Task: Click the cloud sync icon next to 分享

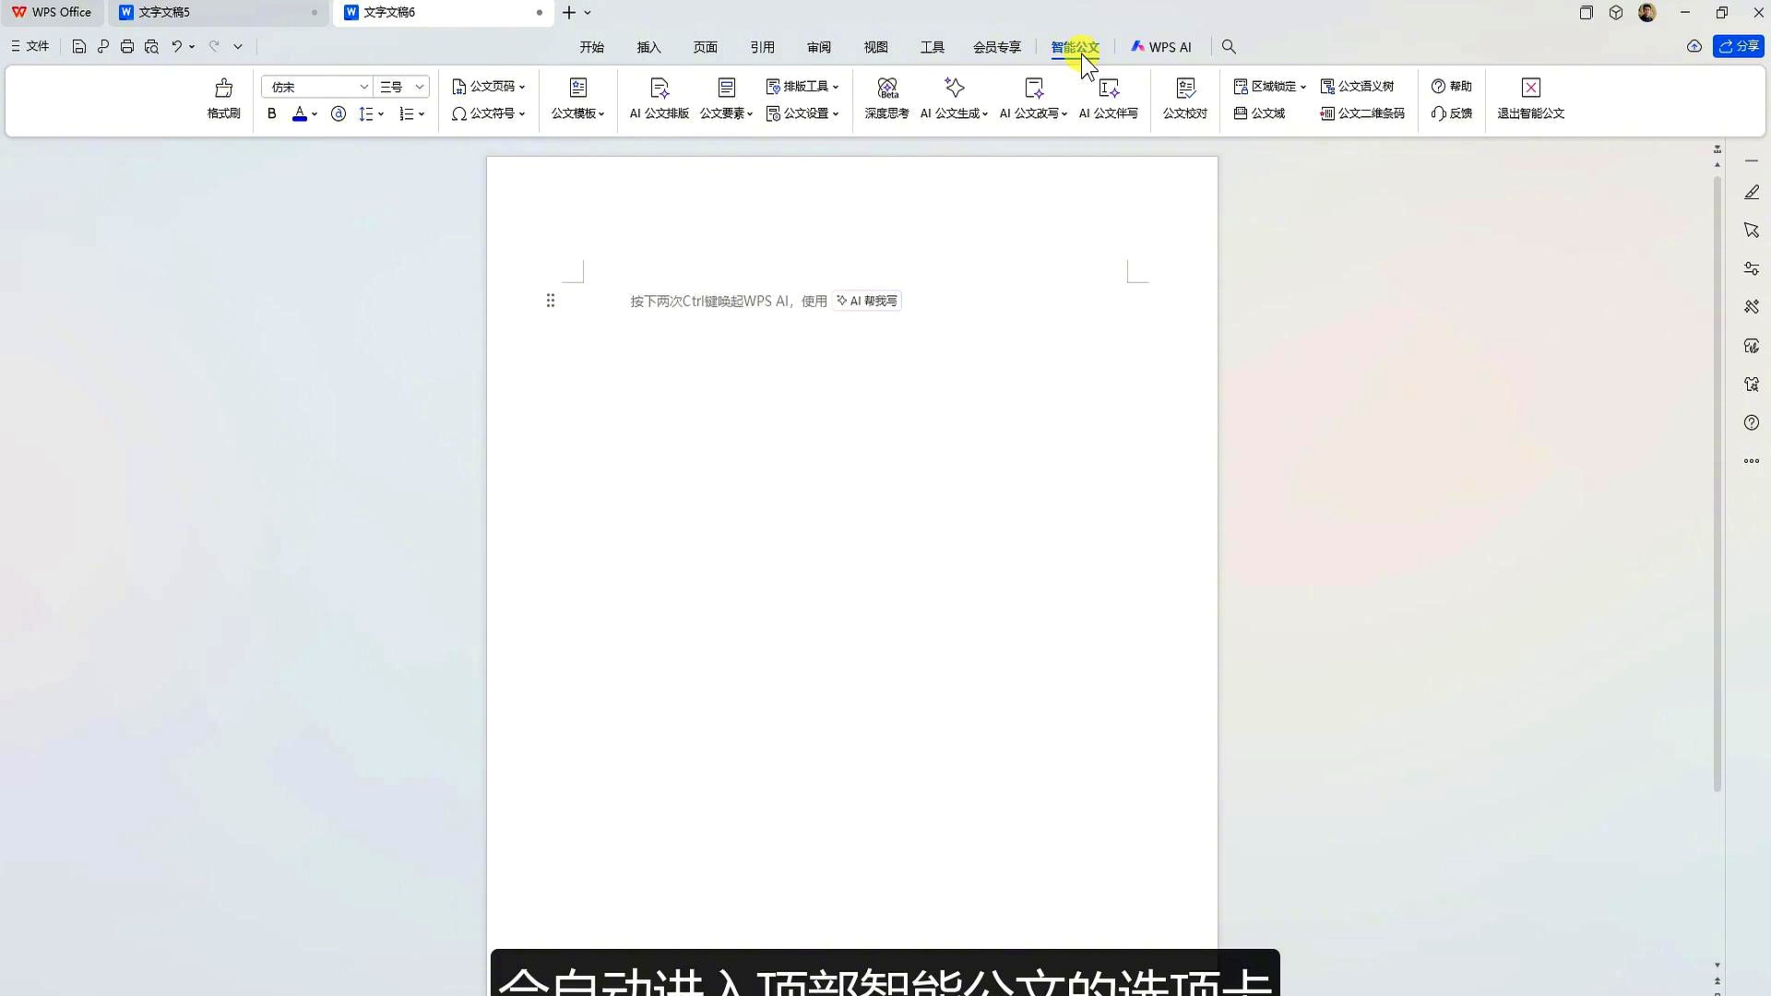Action: [1694, 46]
